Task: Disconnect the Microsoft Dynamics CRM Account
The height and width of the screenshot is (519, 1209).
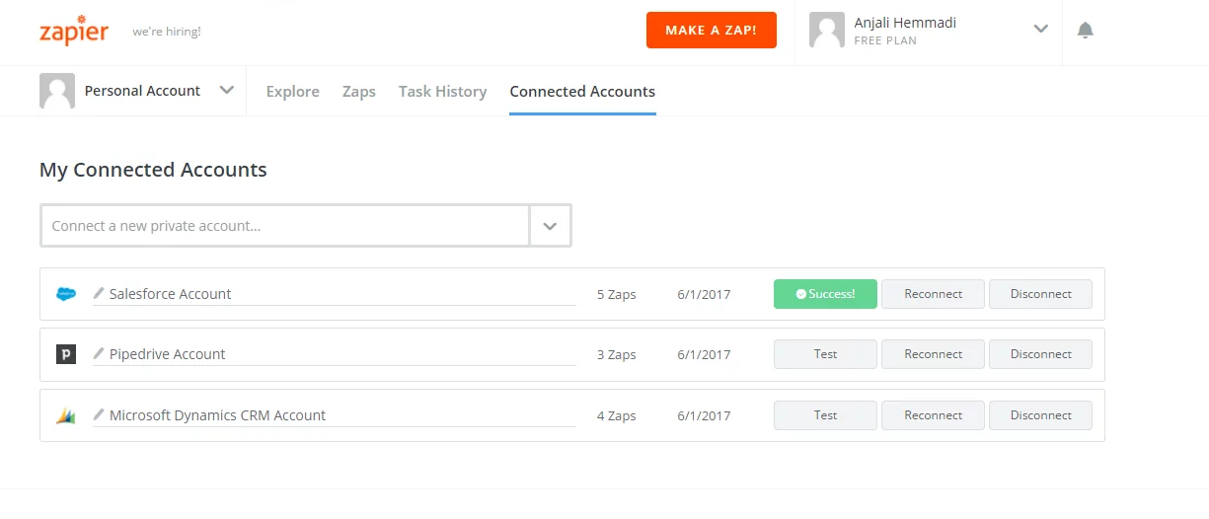Action: [x=1040, y=415]
